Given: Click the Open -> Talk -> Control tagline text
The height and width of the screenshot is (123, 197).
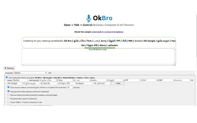Looking at the screenshot, I should point(99,25).
